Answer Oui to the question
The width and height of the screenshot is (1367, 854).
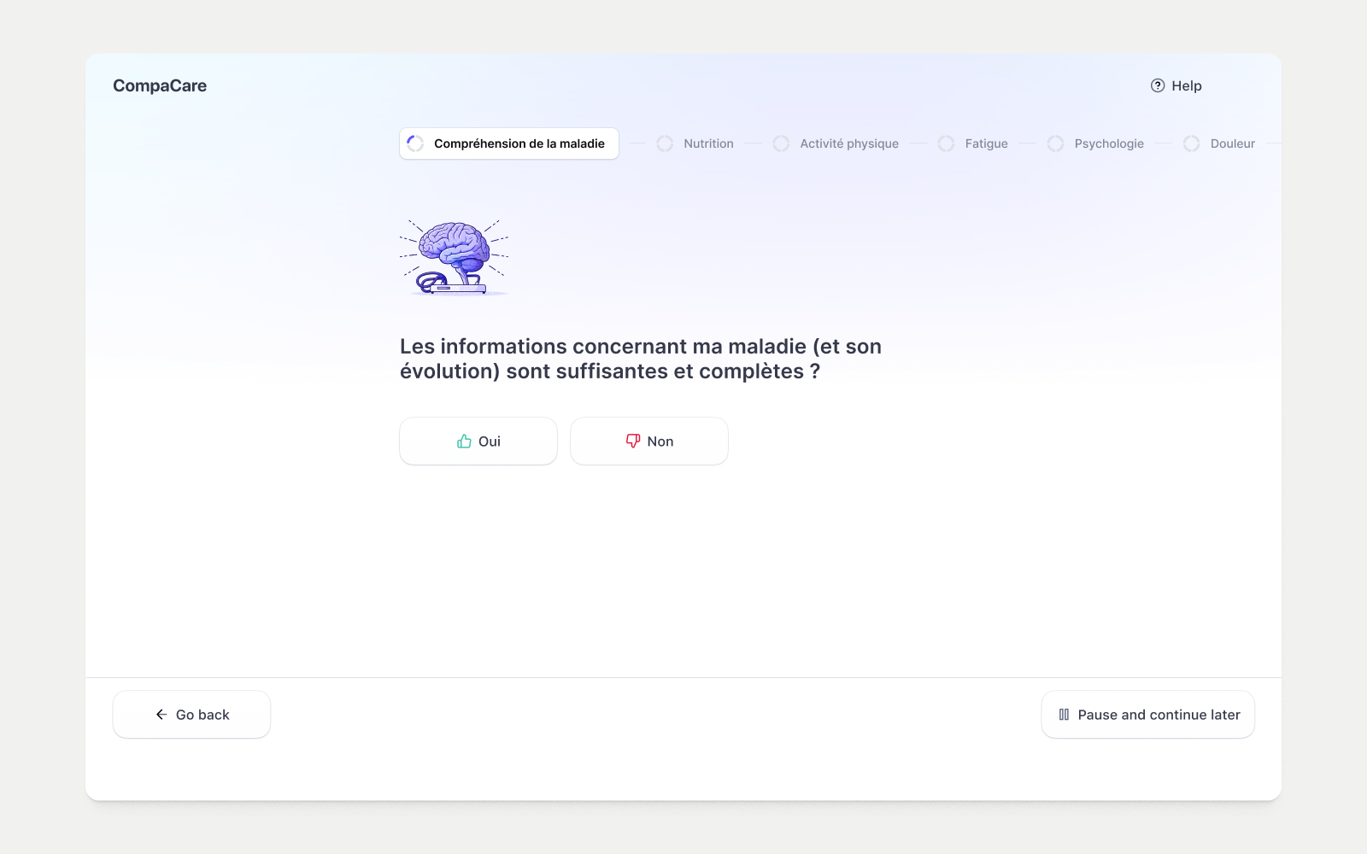[478, 442]
